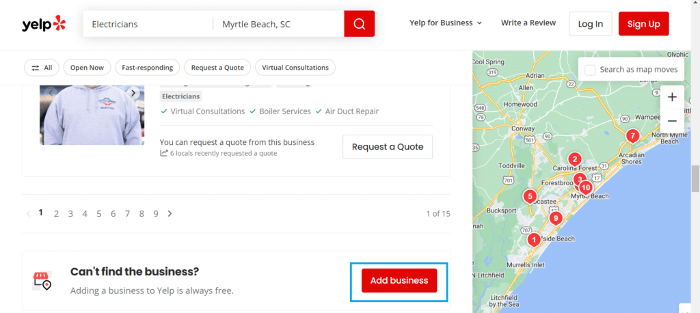Zoom in on the map
The image size is (700, 313).
pyautogui.click(x=672, y=97)
